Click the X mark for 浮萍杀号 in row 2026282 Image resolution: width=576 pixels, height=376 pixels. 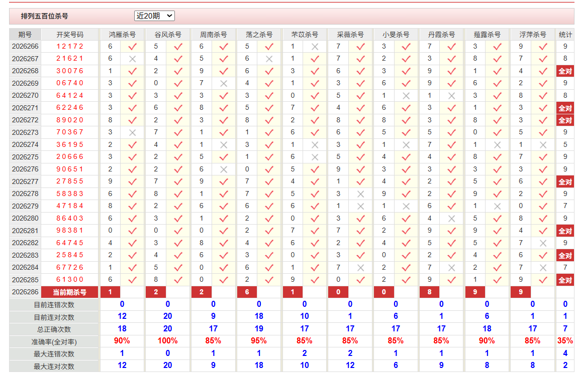tap(543, 243)
